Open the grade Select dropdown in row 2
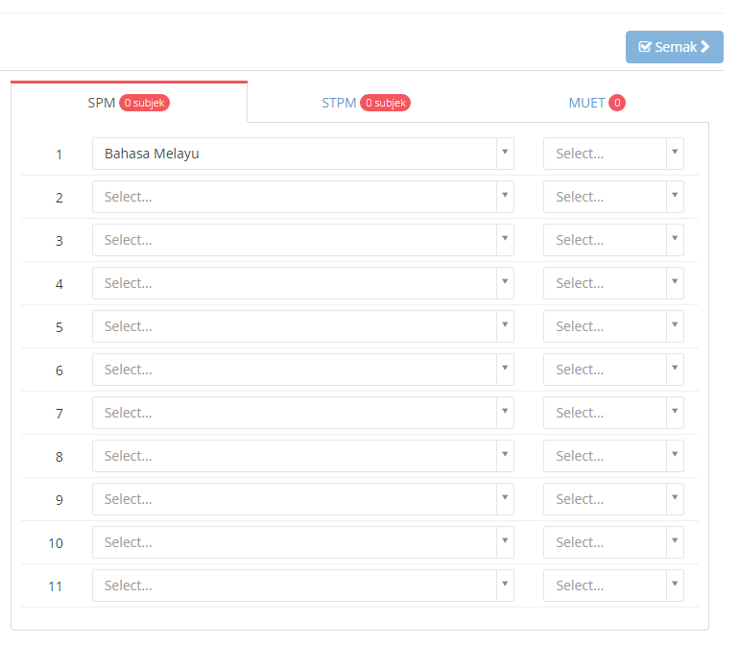 [x=613, y=197]
